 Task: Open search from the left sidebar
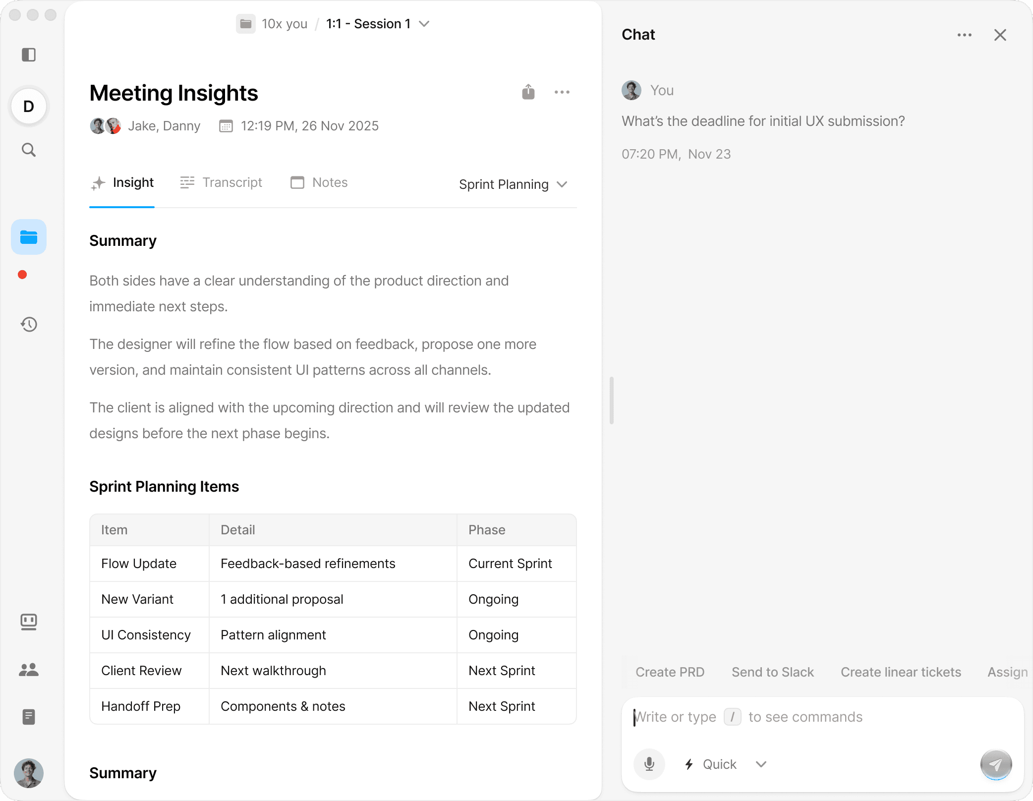29,150
